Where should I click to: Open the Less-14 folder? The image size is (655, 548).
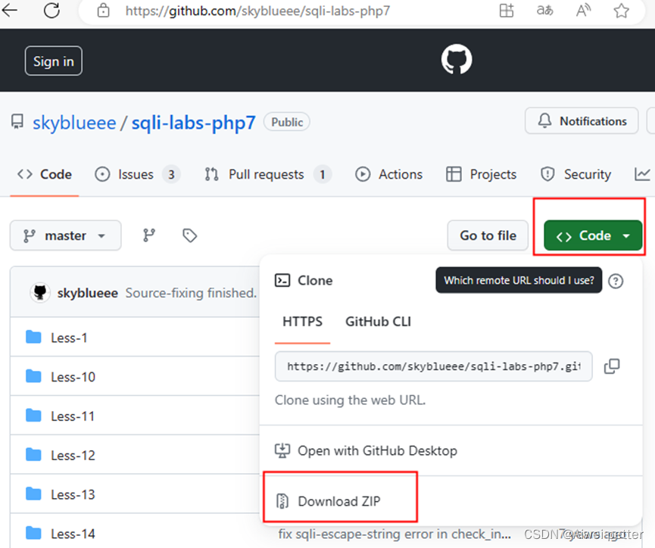click(73, 534)
